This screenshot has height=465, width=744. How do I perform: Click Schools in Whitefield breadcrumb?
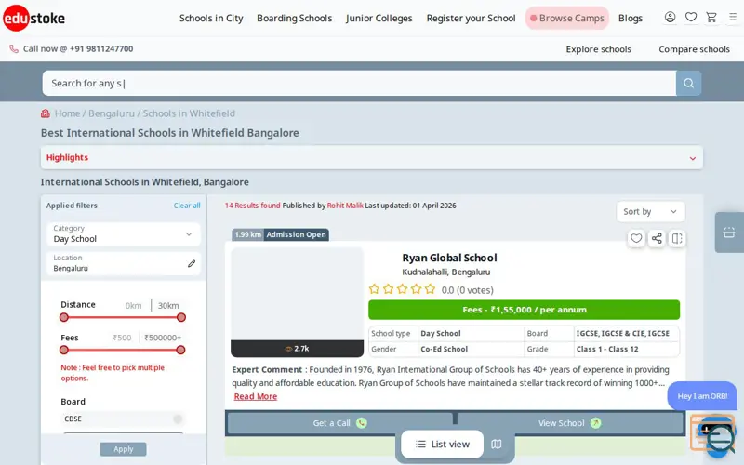click(189, 113)
